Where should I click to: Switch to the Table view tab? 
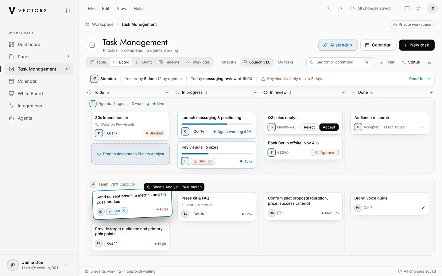[x=98, y=62]
